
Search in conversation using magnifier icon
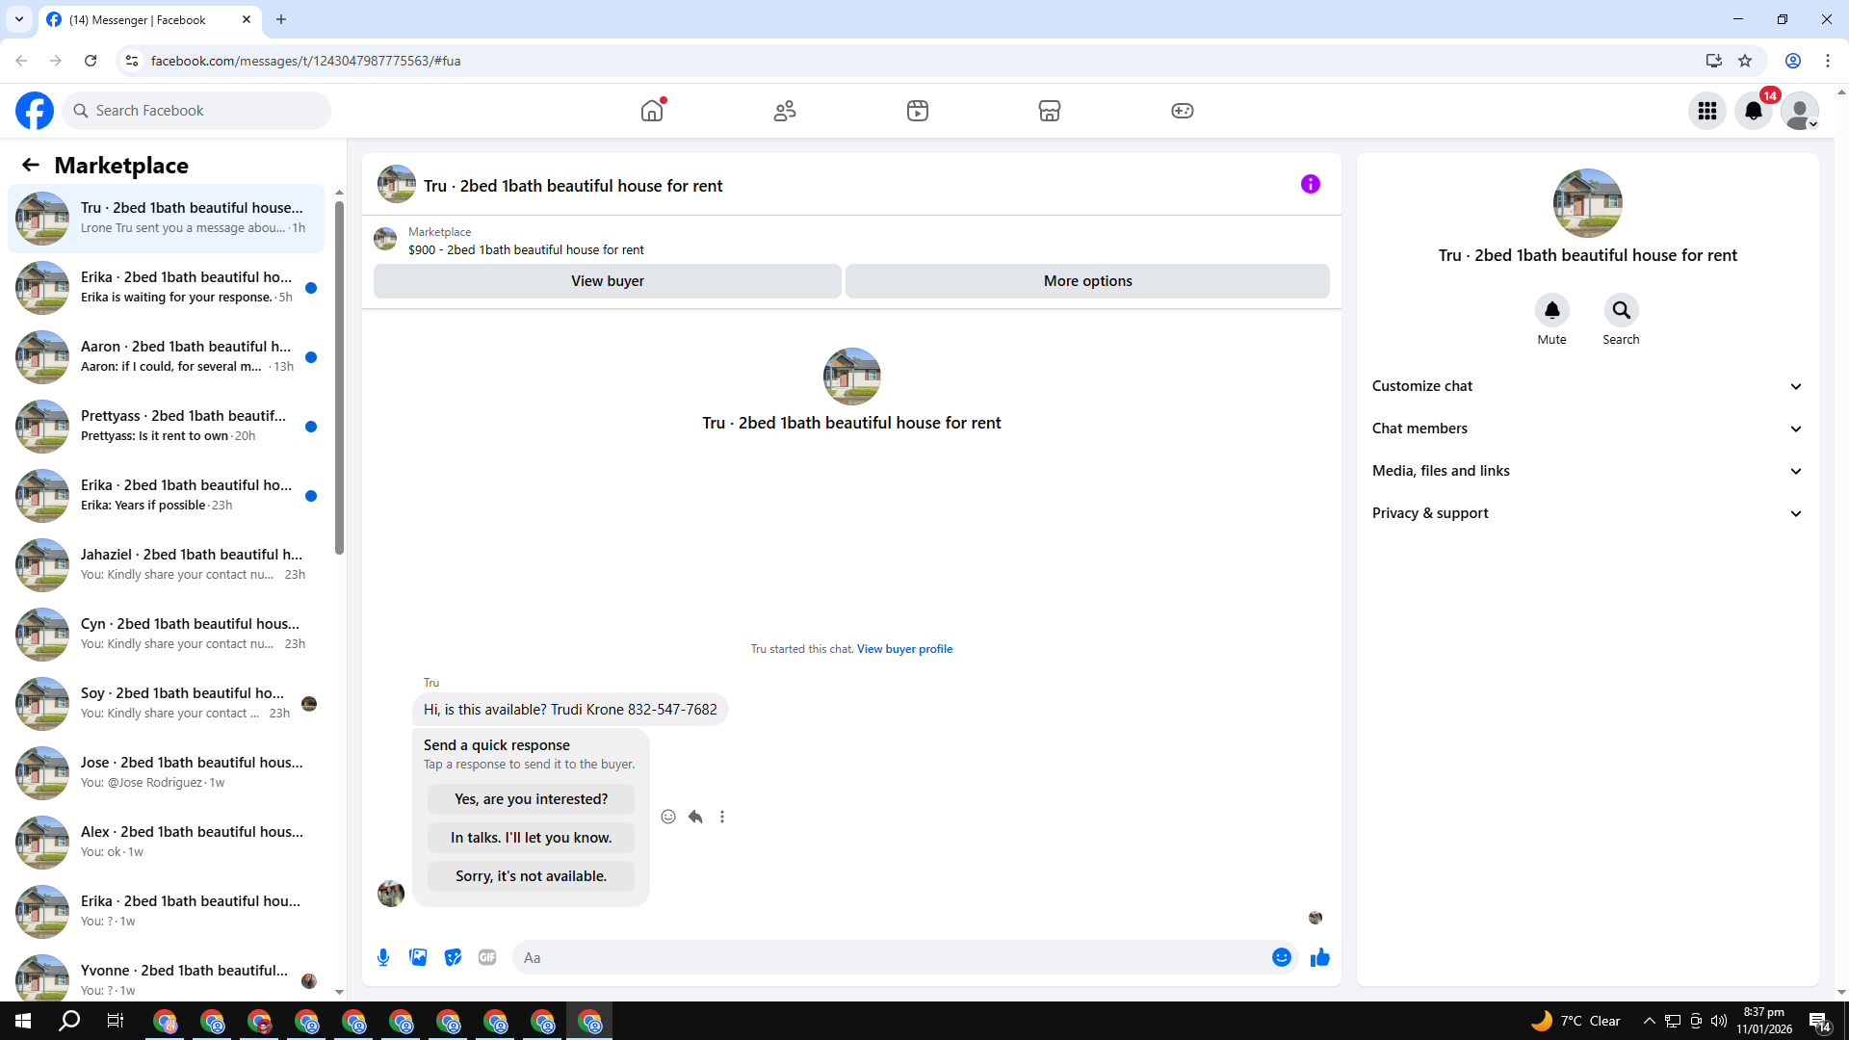pyautogui.click(x=1622, y=310)
